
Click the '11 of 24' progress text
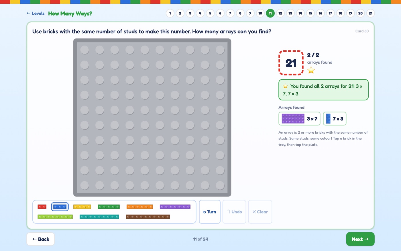(x=200, y=239)
